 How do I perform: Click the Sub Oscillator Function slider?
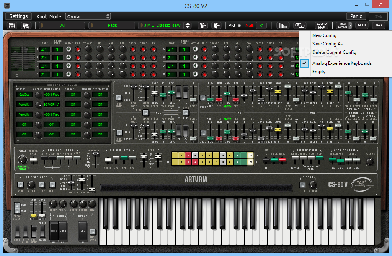click(95, 160)
